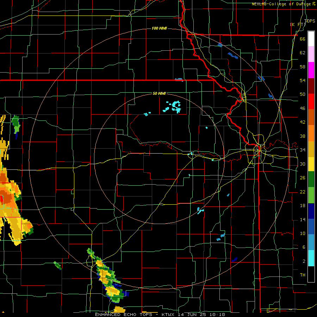Click the 22 legend value
The width and height of the screenshot is (317, 317).
[303, 192]
